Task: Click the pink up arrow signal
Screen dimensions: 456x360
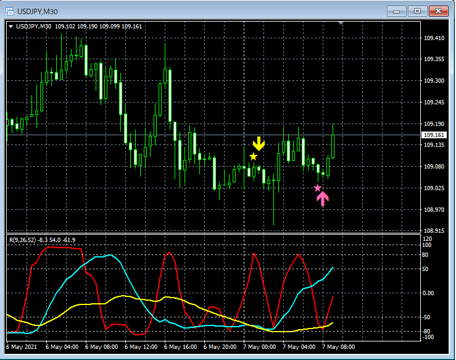Action: 323,199
